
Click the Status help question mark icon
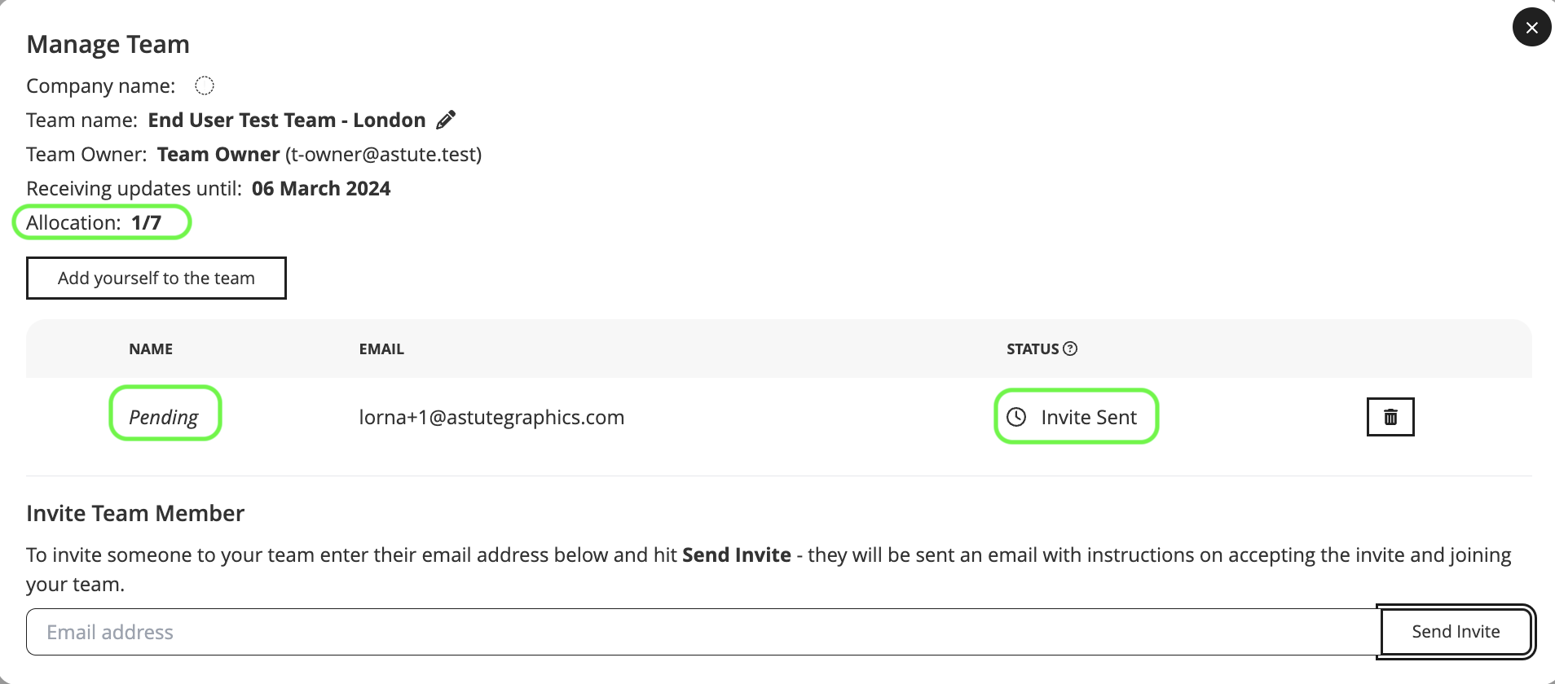[x=1070, y=349]
